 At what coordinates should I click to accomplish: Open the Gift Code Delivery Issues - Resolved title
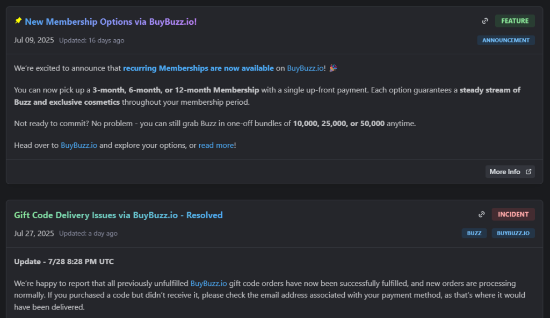coord(118,215)
